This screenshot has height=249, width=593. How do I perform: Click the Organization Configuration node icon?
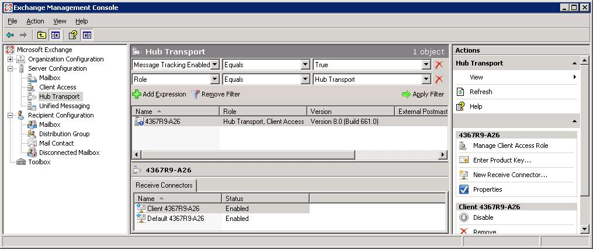click(x=21, y=59)
